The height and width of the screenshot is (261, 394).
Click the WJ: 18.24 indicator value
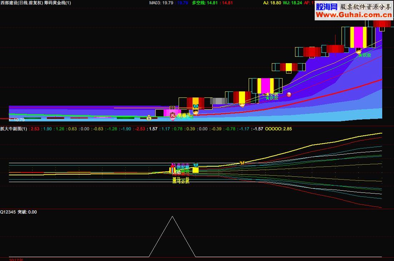click(x=292, y=3)
